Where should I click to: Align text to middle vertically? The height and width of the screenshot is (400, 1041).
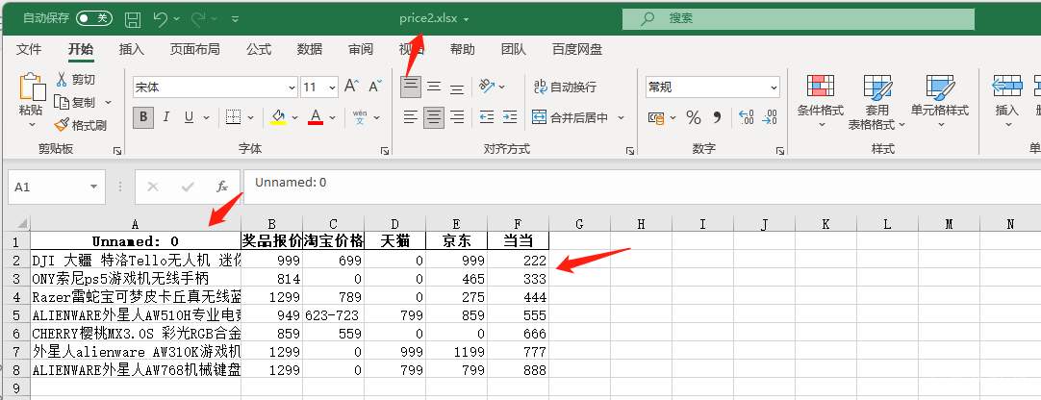coord(434,87)
